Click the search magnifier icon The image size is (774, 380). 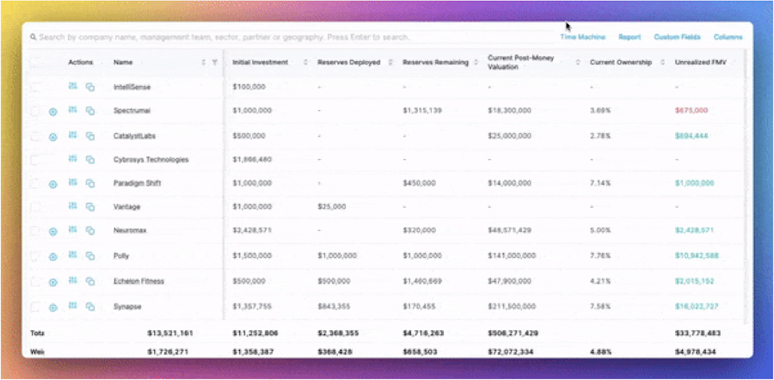point(33,37)
